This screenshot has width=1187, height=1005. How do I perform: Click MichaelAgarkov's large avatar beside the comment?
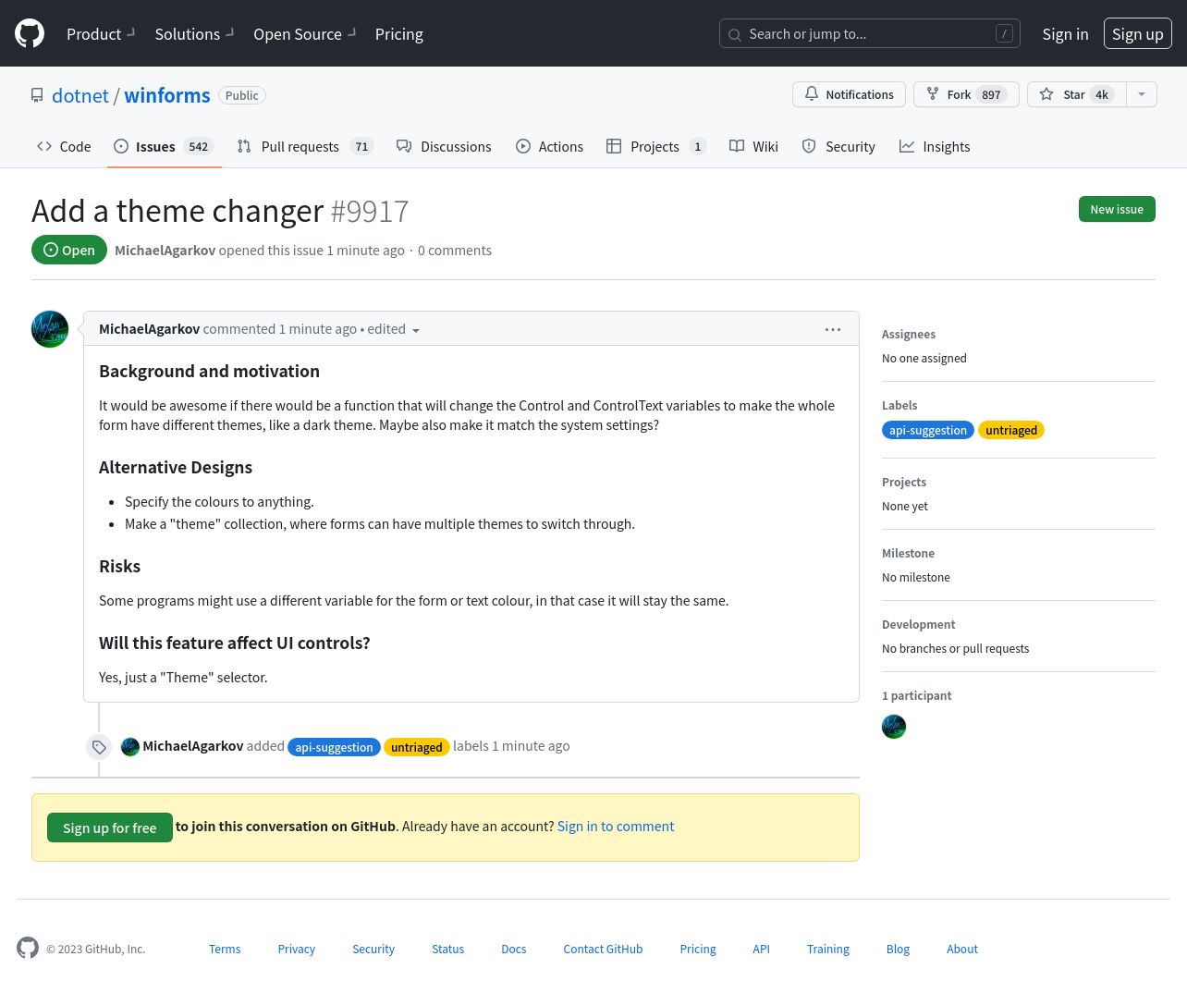pos(50,329)
